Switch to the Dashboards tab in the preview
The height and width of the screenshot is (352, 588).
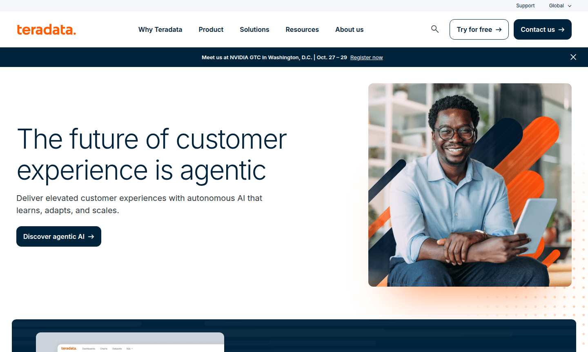pos(89,349)
